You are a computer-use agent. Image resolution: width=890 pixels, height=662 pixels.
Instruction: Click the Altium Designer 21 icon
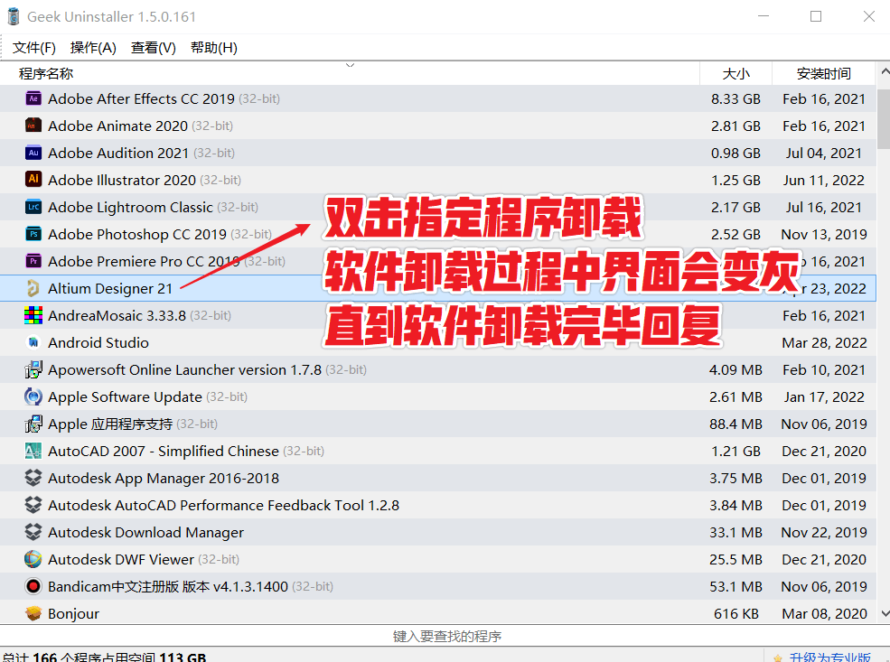click(x=33, y=288)
